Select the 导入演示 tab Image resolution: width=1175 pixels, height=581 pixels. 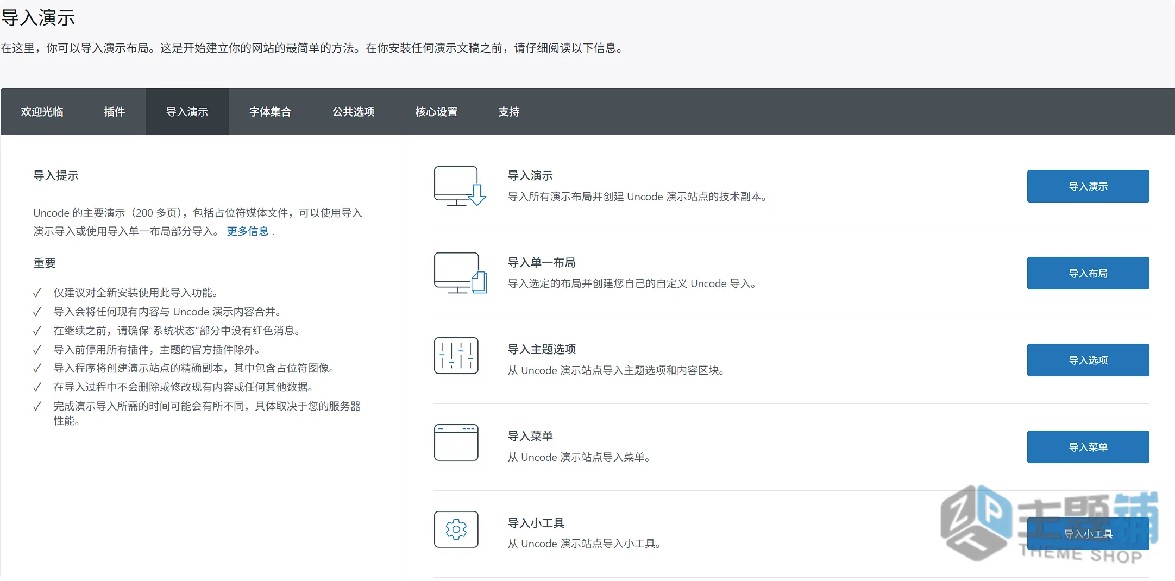pyautogui.click(x=187, y=112)
